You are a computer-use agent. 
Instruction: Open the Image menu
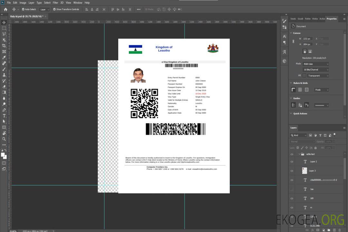[23, 3]
